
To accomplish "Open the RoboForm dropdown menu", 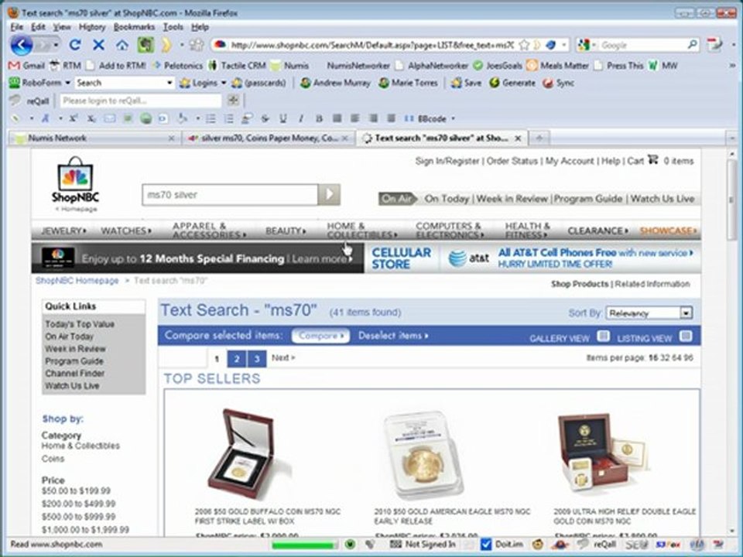I will click(67, 83).
